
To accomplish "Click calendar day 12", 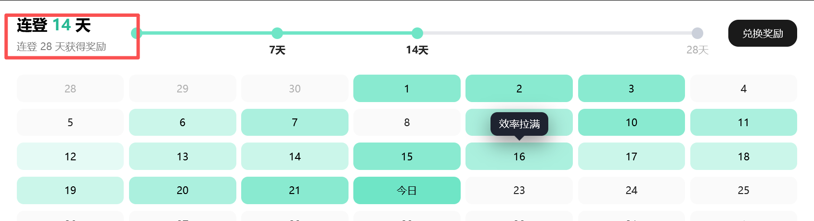I will click(70, 156).
